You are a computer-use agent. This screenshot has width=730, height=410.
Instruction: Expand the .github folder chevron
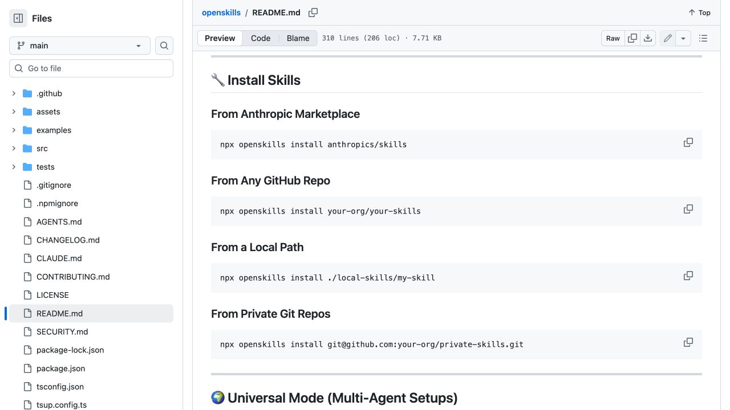(x=14, y=93)
